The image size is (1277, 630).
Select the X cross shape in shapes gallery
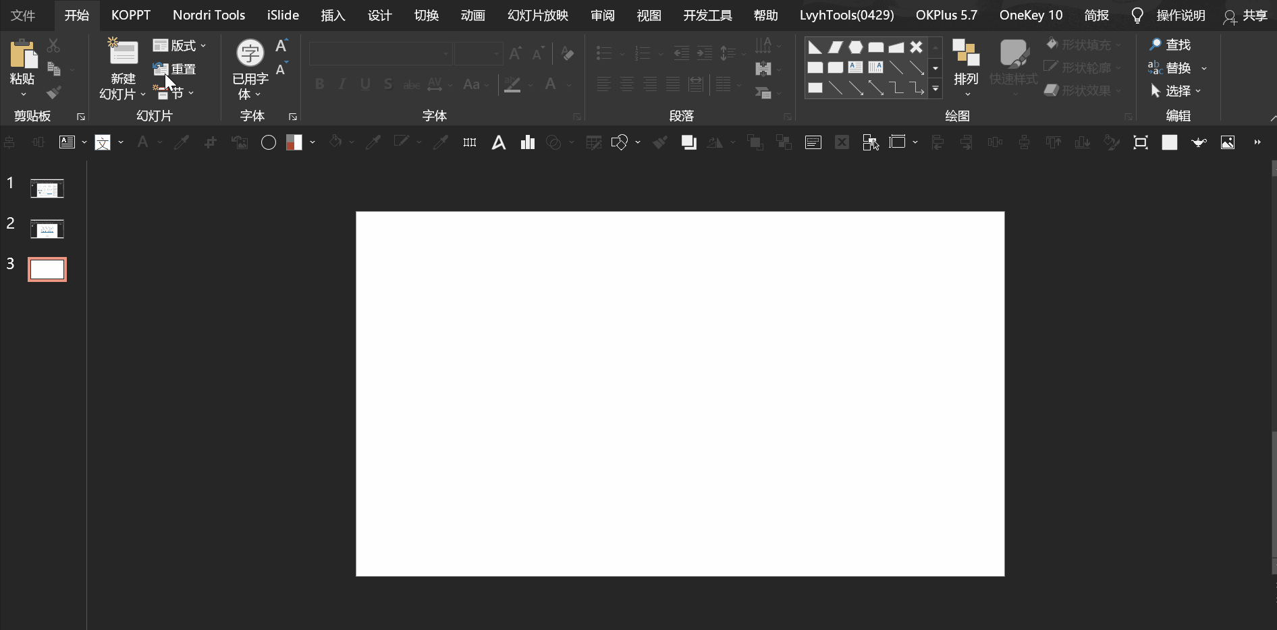click(916, 47)
